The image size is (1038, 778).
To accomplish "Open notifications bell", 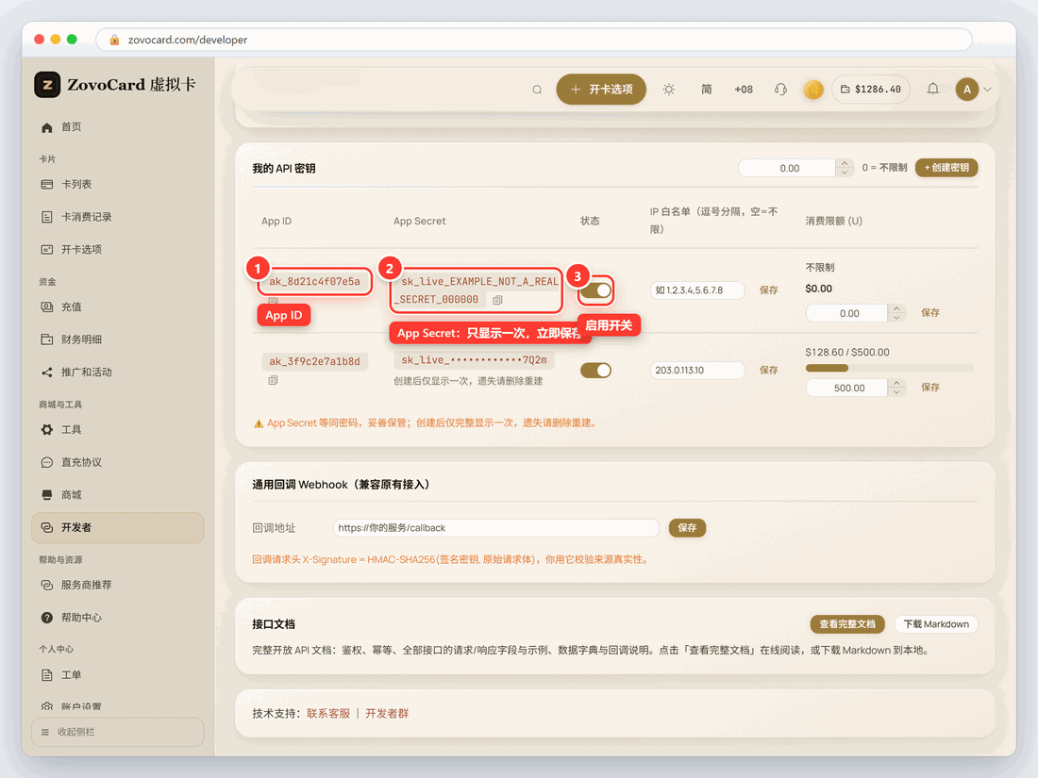I will [932, 89].
